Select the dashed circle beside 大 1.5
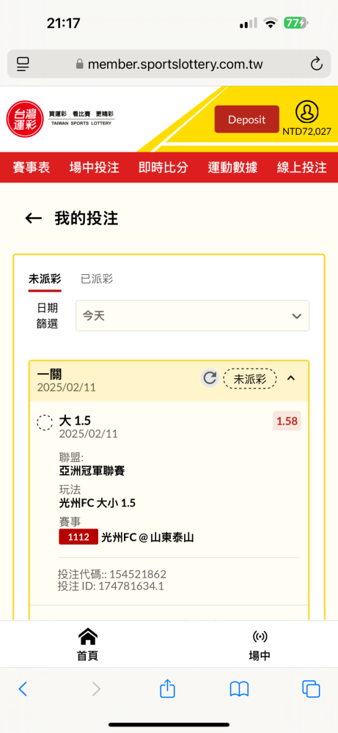The width and height of the screenshot is (338, 733). click(x=45, y=423)
